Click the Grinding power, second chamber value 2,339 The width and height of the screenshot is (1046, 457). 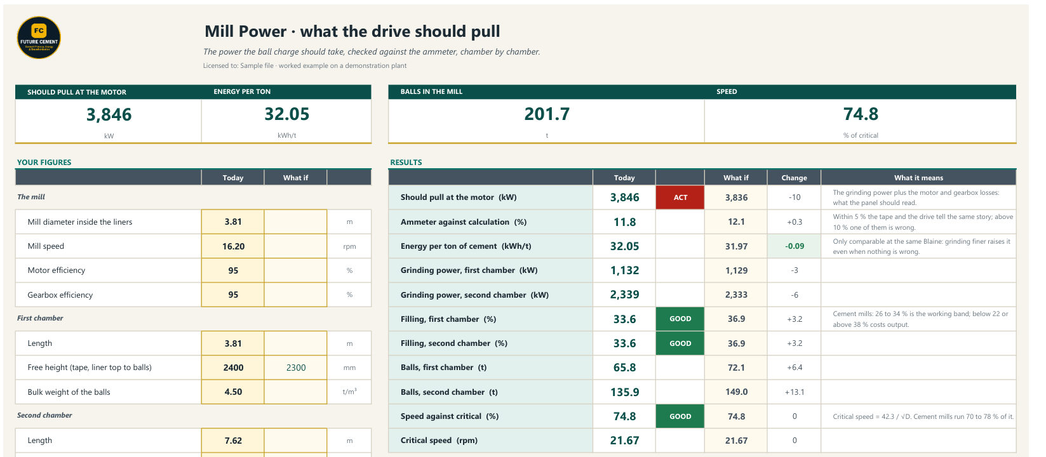tap(624, 295)
